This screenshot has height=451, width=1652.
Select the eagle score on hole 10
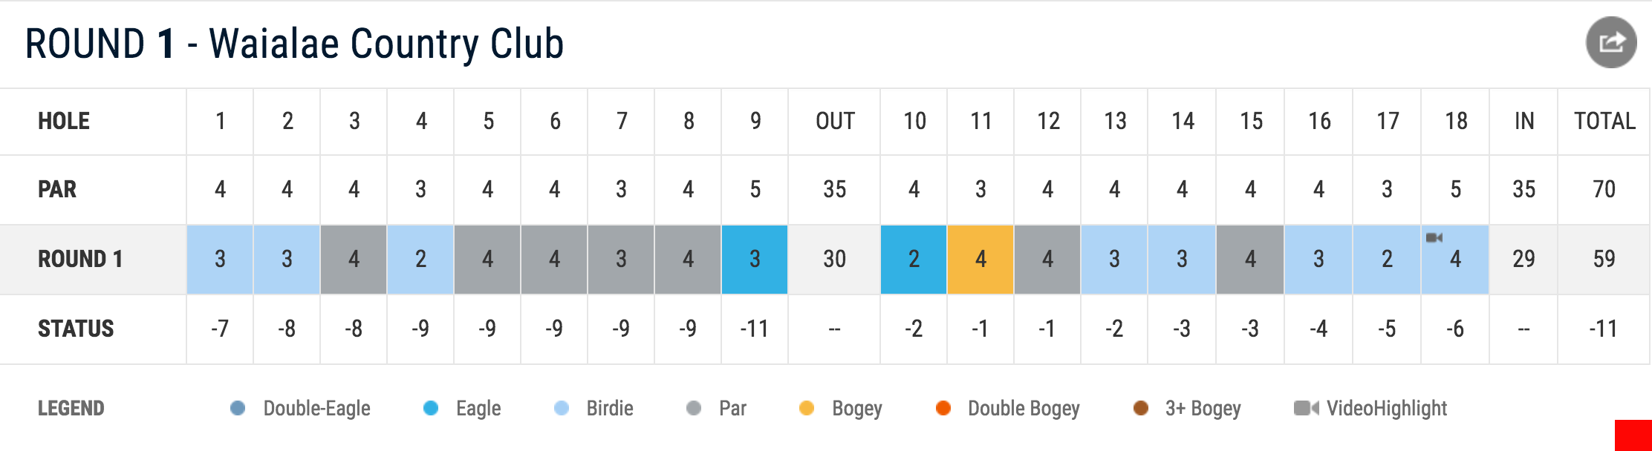(914, 260)
